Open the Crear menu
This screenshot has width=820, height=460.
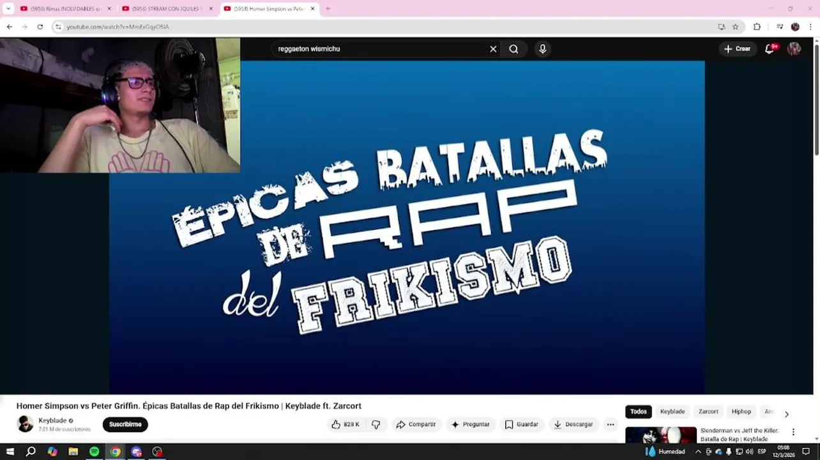pos(737,49)
